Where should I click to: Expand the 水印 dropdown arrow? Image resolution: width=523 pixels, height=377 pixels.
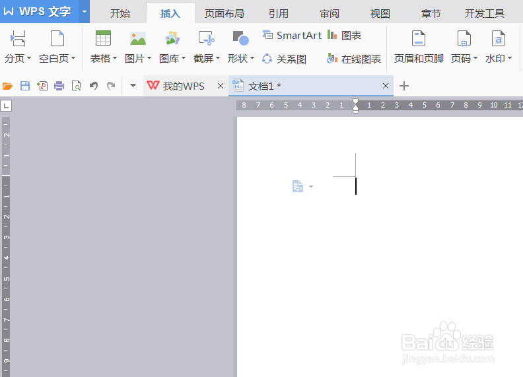[x=510, y=58]
